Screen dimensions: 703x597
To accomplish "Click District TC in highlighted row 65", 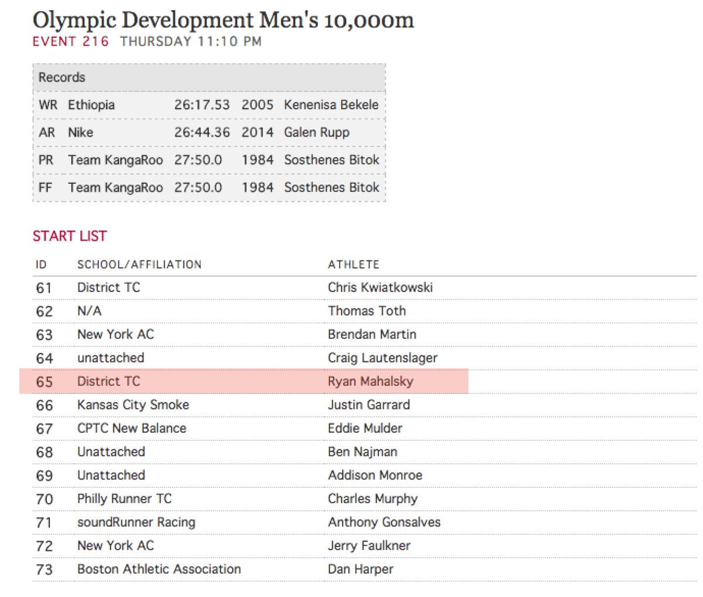I will pos(108,381).
